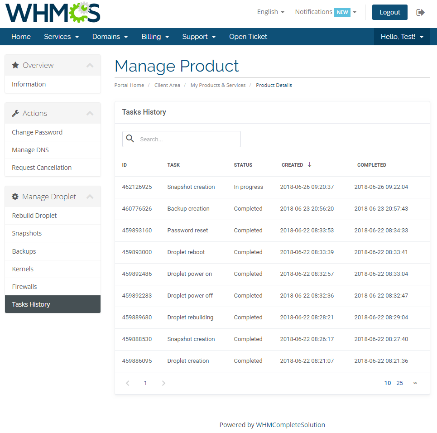Click the exit arrow icon beside Logout
The width and height of the screenshot is (437, 433).
click(420, 12)
